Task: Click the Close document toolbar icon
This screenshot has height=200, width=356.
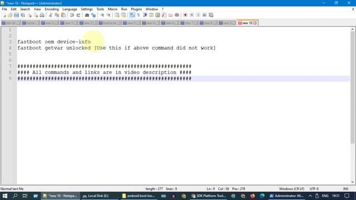Action: [29, 15]
